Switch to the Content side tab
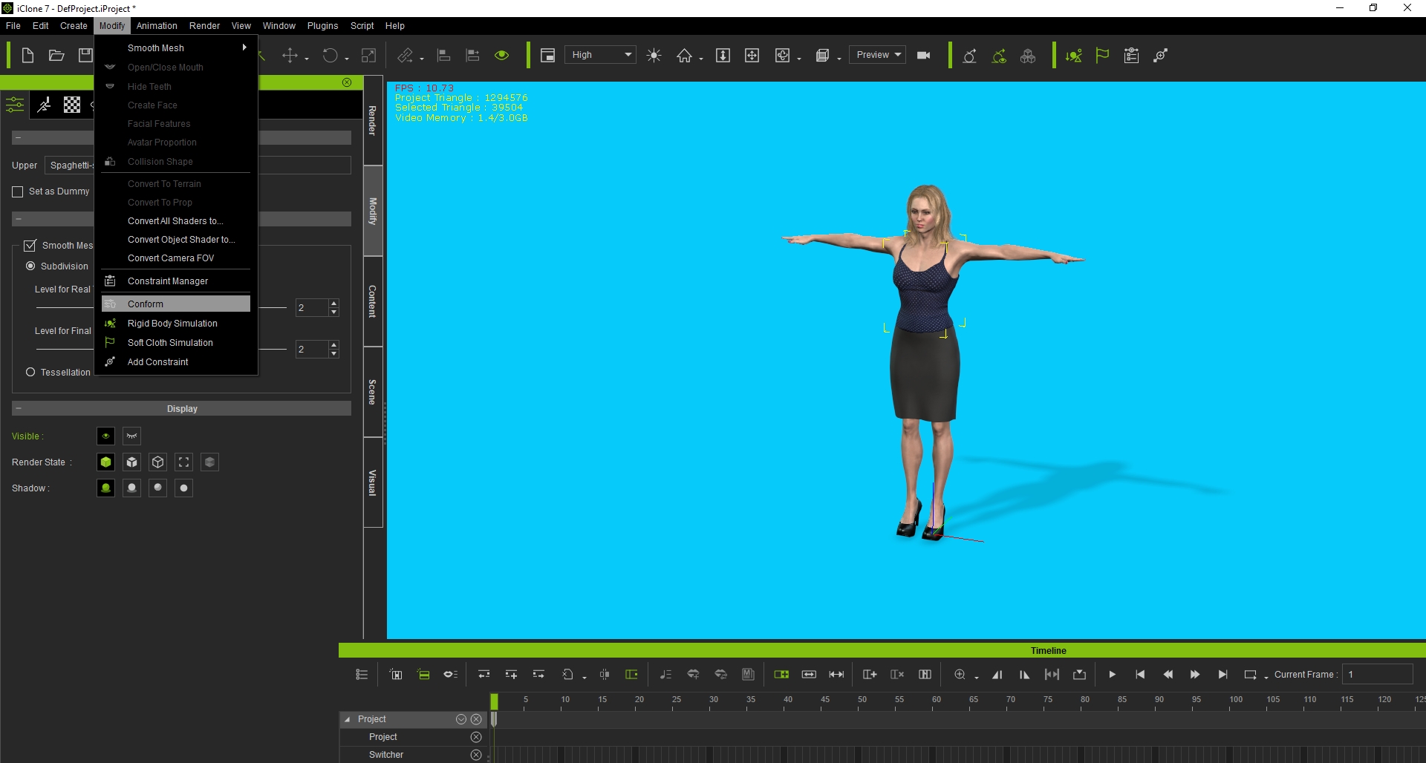 point(373,301)
